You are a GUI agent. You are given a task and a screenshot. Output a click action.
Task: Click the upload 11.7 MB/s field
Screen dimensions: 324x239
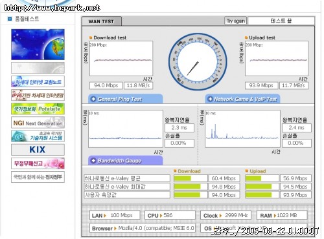coord(294,85)
